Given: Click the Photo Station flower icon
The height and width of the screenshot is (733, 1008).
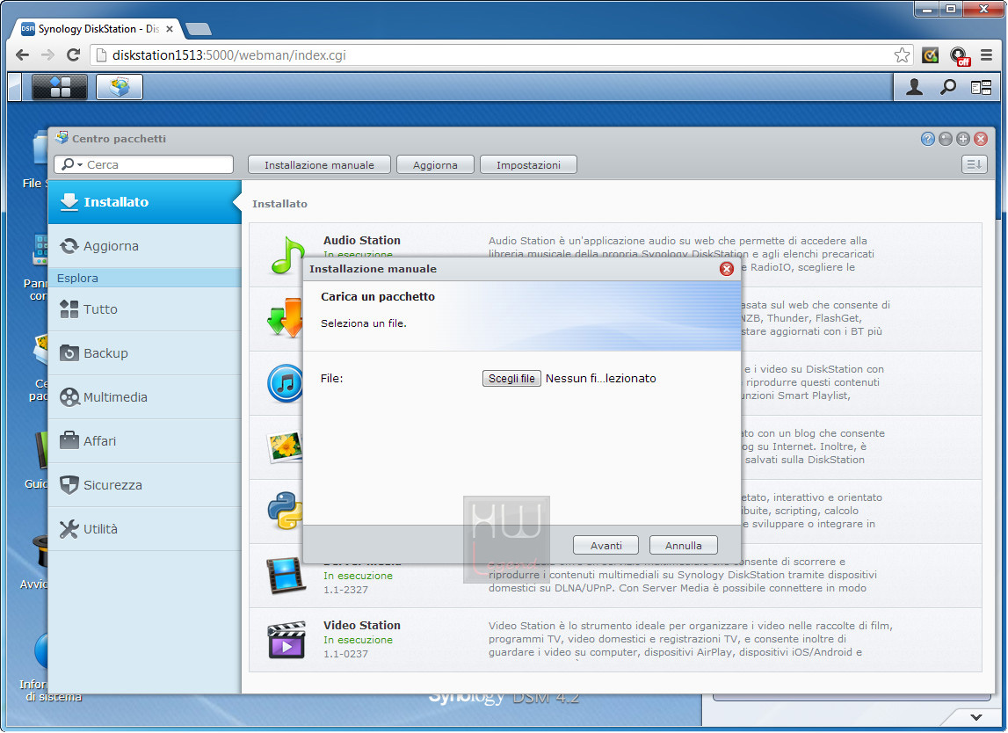Looking at the screenshot, I should 285,446.
